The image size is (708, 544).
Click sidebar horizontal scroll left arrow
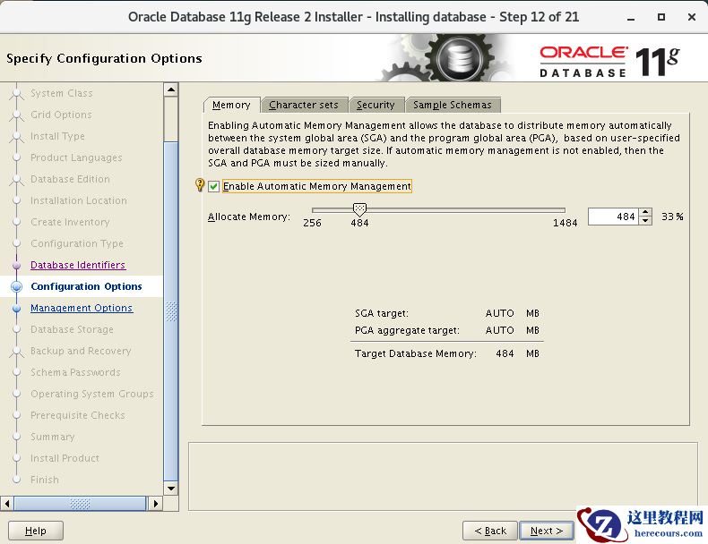click(x=7, y=504)
